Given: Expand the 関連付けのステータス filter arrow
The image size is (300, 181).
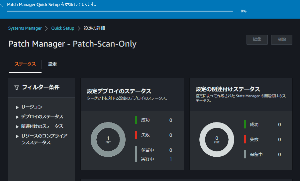Looking at the screenshot, I should point(17,126).
